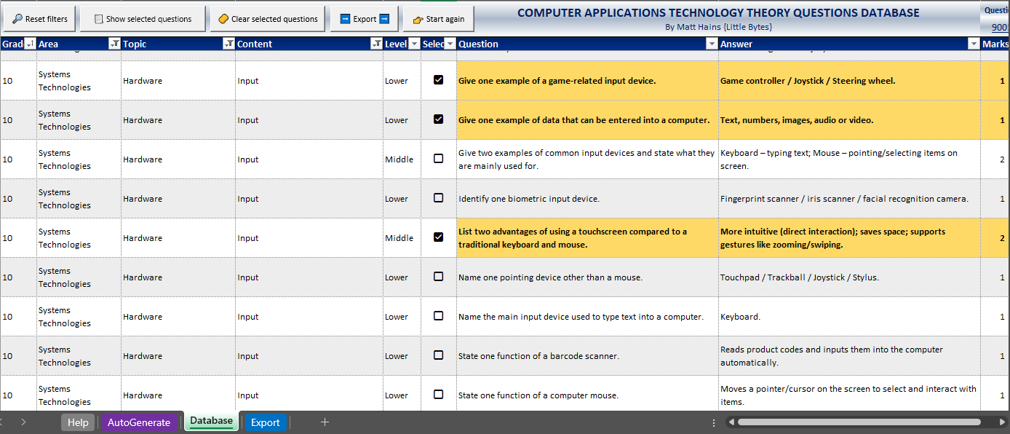Viewport: 1010px width, 434px height.
Task: Deselect the touchscreen advantages question checkbox
Action: pos(438,237)
